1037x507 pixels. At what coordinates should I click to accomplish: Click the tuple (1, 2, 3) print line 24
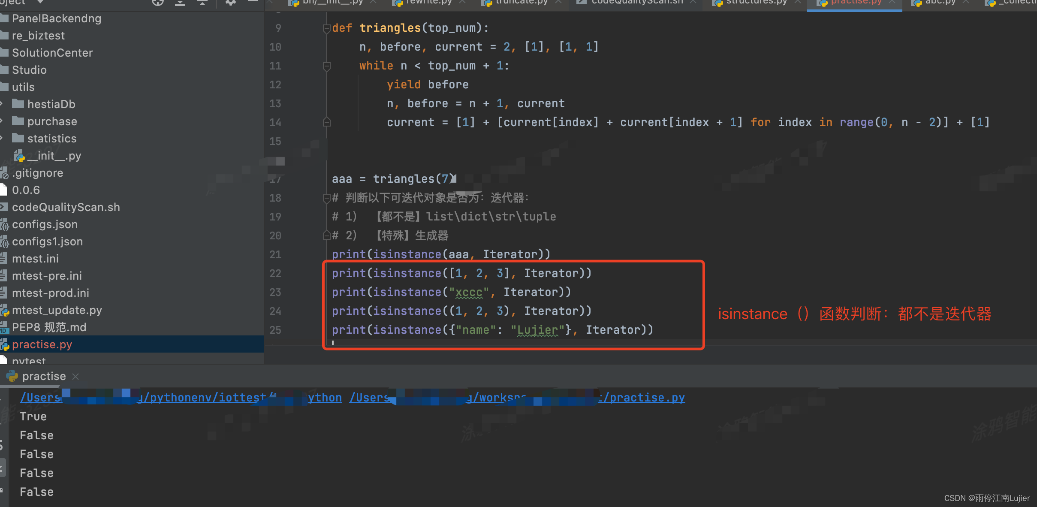[461, 311]
